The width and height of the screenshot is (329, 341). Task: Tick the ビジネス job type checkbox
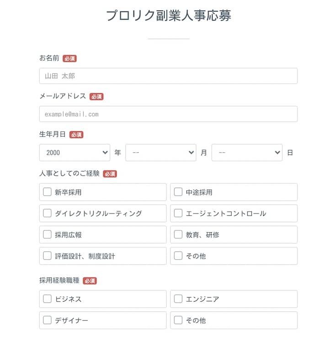(47, 299)
